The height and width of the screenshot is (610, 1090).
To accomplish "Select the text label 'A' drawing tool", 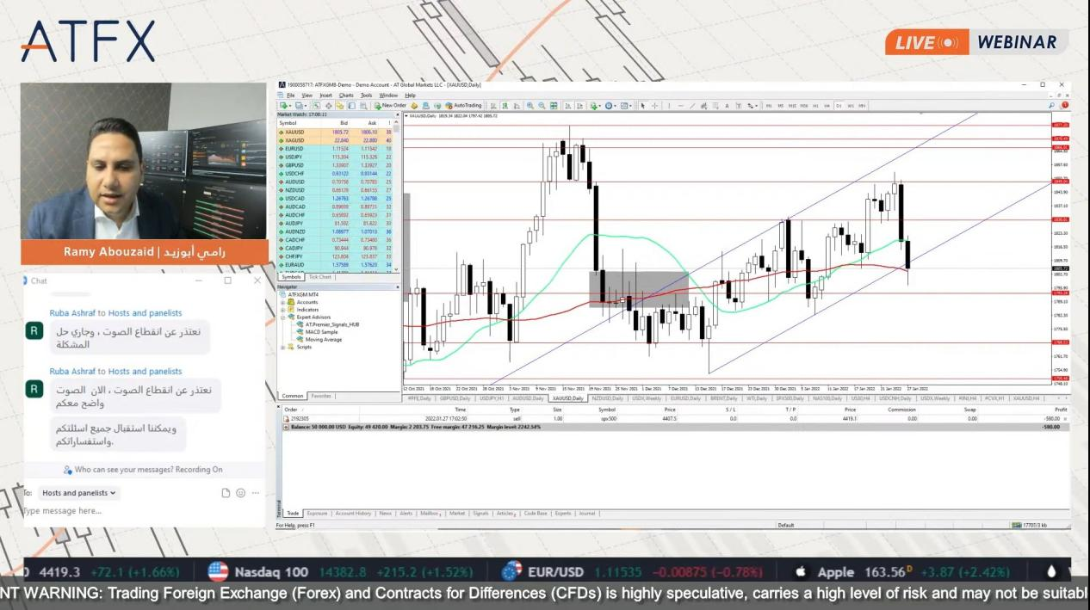I will (x=727, y=105).
